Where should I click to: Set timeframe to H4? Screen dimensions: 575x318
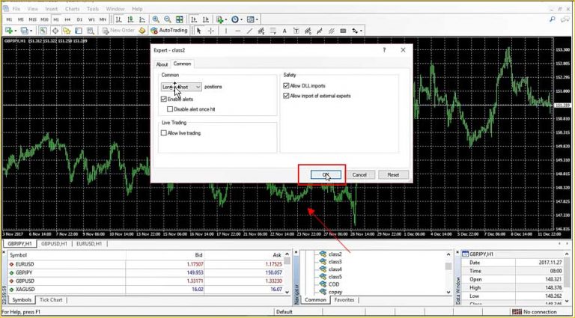[67, 19]
